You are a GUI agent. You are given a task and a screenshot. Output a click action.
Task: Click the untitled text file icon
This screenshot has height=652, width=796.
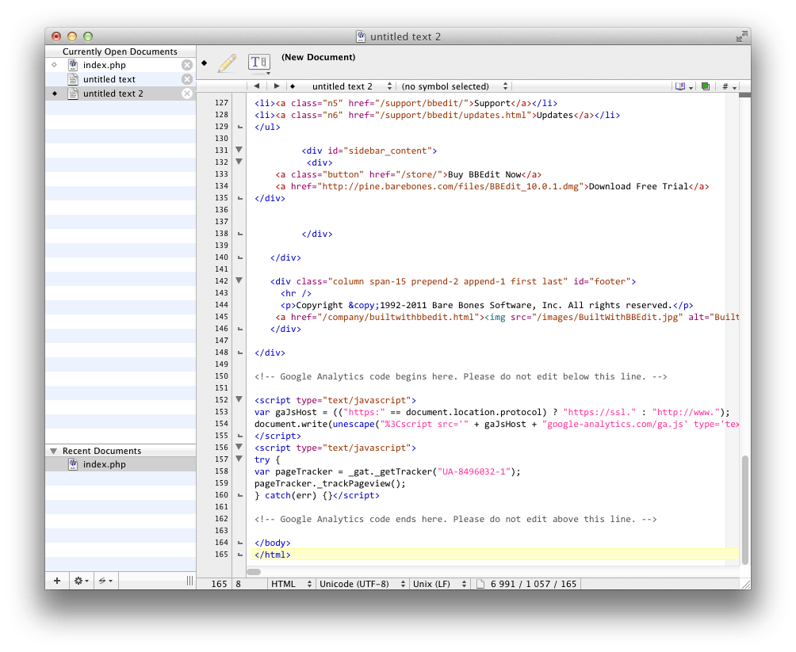point(73,79)
